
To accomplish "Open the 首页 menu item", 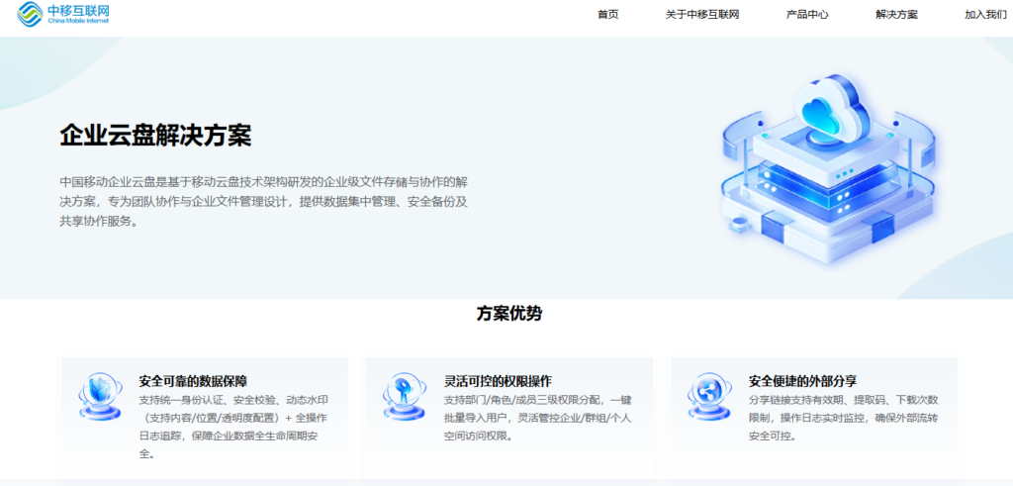I will coord(608,15).
